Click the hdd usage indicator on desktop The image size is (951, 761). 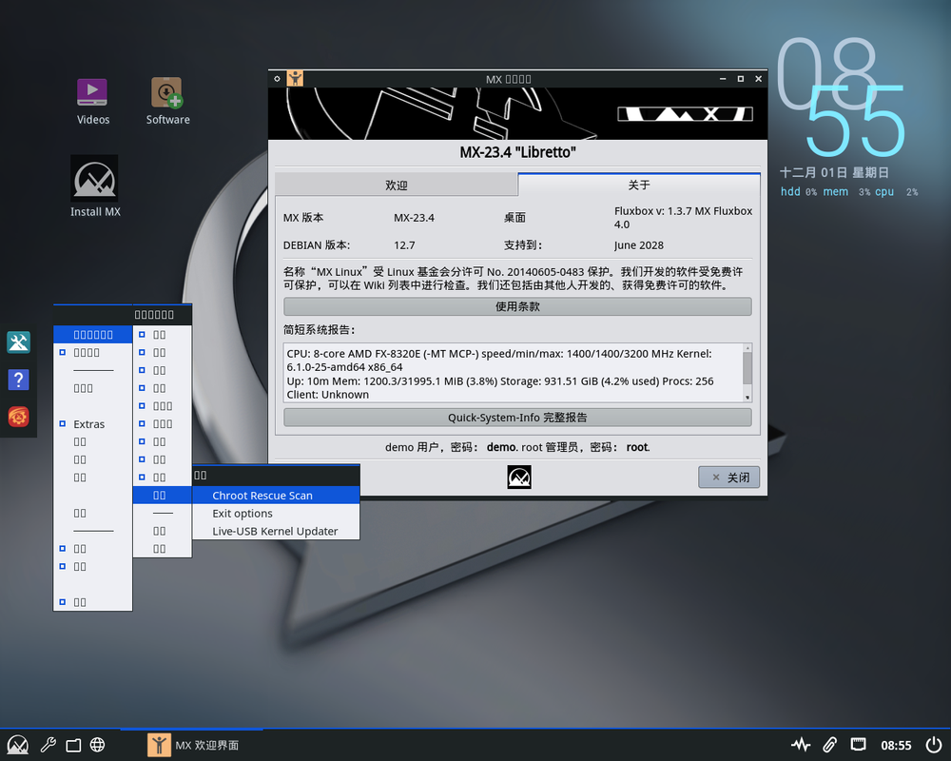pyautogui.click(x=798, y=192)
